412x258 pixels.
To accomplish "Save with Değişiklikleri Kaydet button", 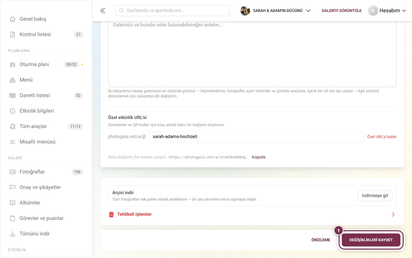I will (x=371, y=240).
